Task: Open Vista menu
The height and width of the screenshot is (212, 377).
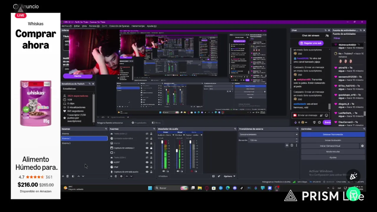Action: click(84, 26)
